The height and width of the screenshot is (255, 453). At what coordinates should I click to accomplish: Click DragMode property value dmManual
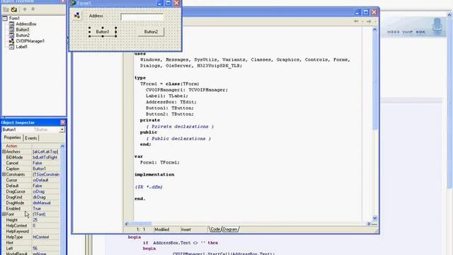pyautogui.click(x=46, y=203)
